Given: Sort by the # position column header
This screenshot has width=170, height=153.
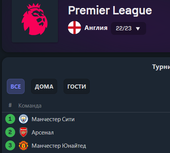Looking at the screenshot, I should pyautogui.click(x=10, y=105).
